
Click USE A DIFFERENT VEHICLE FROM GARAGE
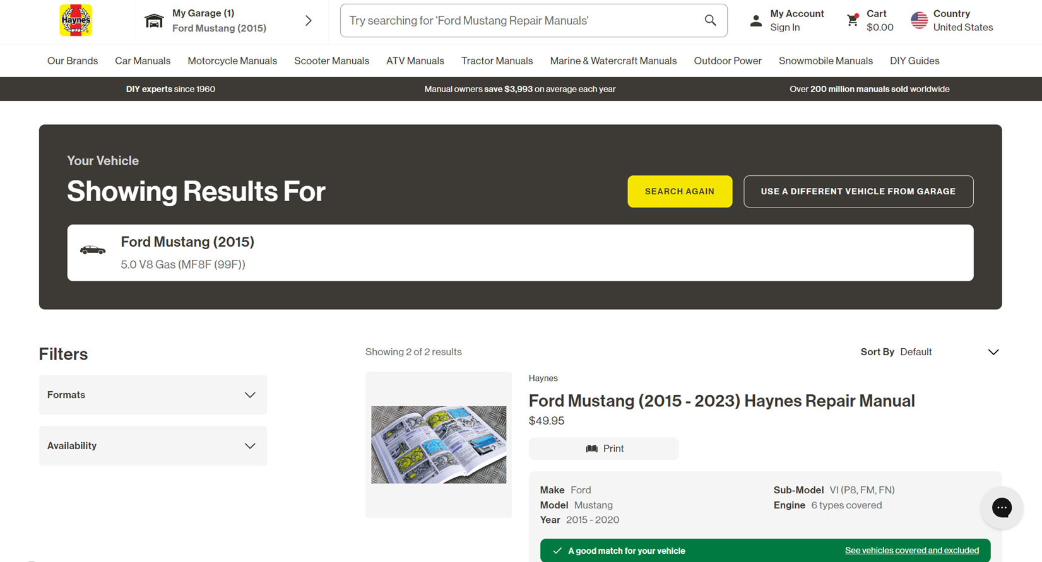pyautogui.click(x=858, y=192)
